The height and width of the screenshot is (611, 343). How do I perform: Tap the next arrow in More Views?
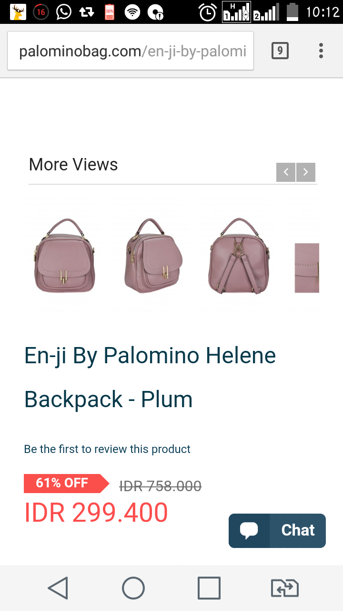click(306, 172)
